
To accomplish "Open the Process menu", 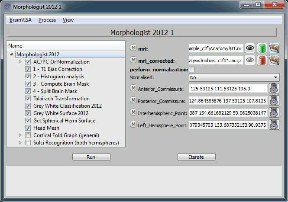I will [x=47, y=20].
